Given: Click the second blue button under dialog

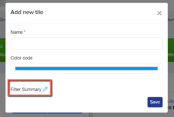Looking at the screenshot, I should pos(65,113).
